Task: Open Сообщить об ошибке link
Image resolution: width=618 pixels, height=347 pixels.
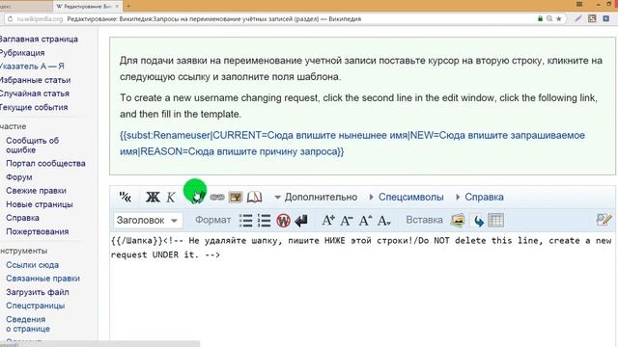Action: 32,146
